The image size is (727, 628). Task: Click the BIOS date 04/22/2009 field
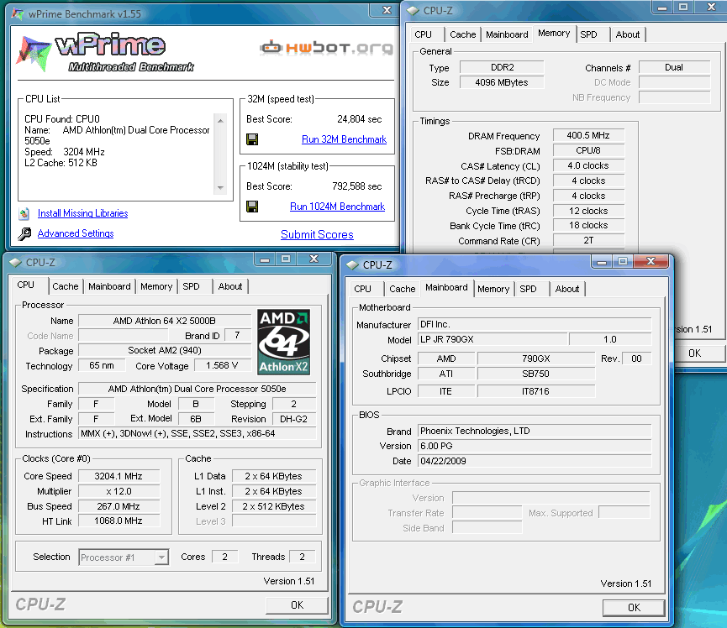pyautogui.click(x=535, y=461)
